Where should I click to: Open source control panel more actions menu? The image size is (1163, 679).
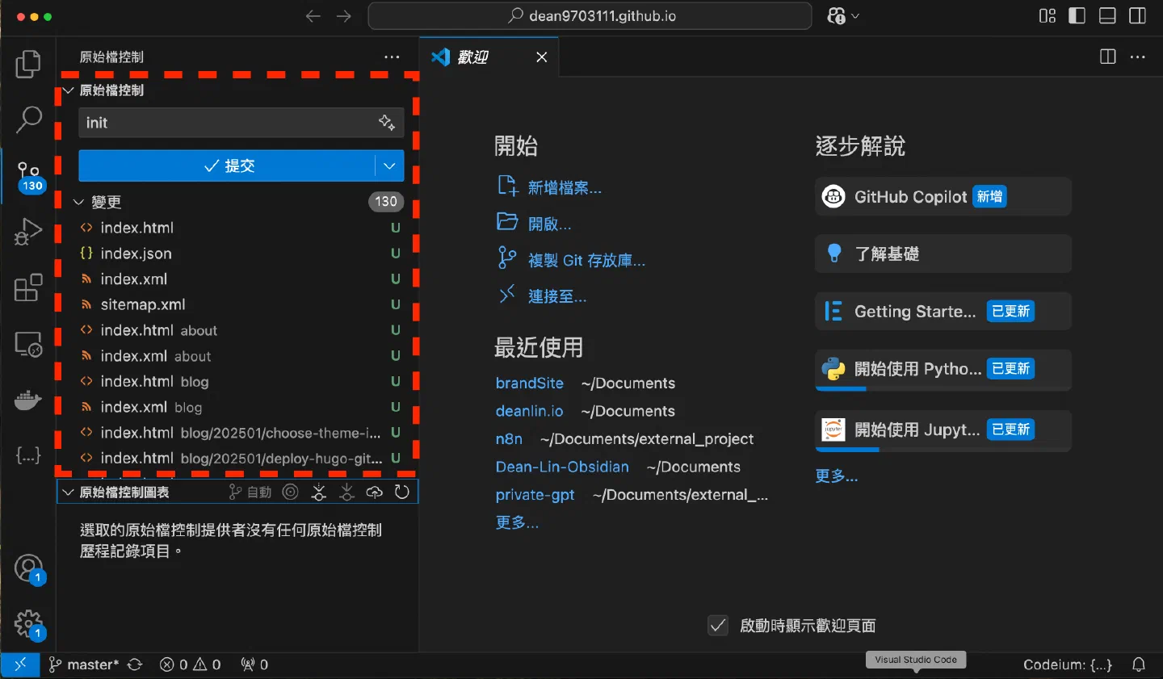(392, 57)
